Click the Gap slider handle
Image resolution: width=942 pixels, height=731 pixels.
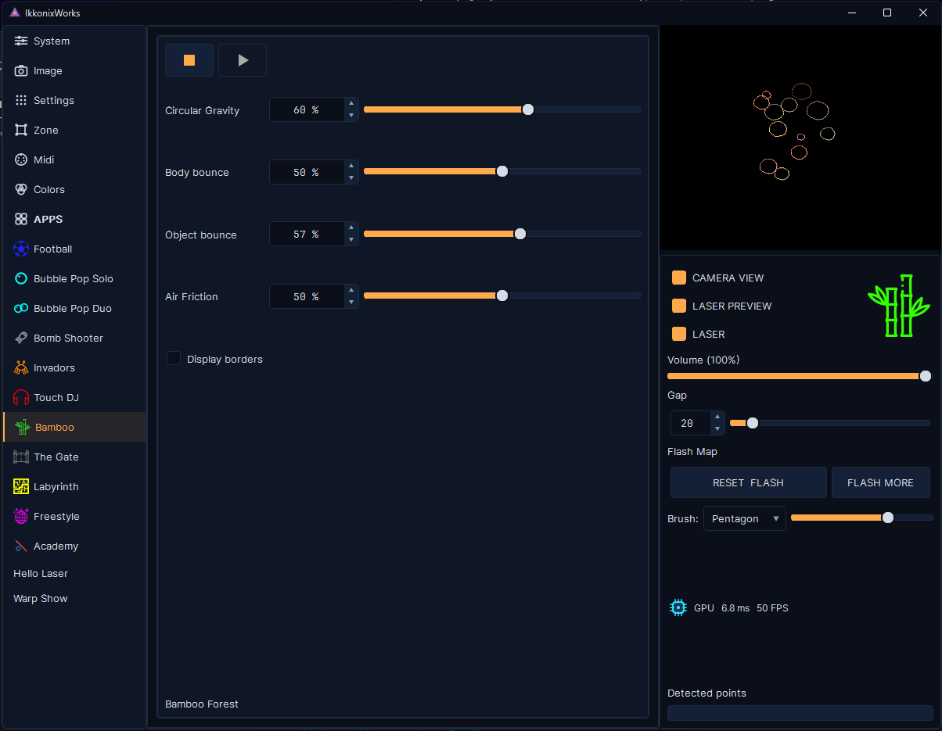coord(753,423)
